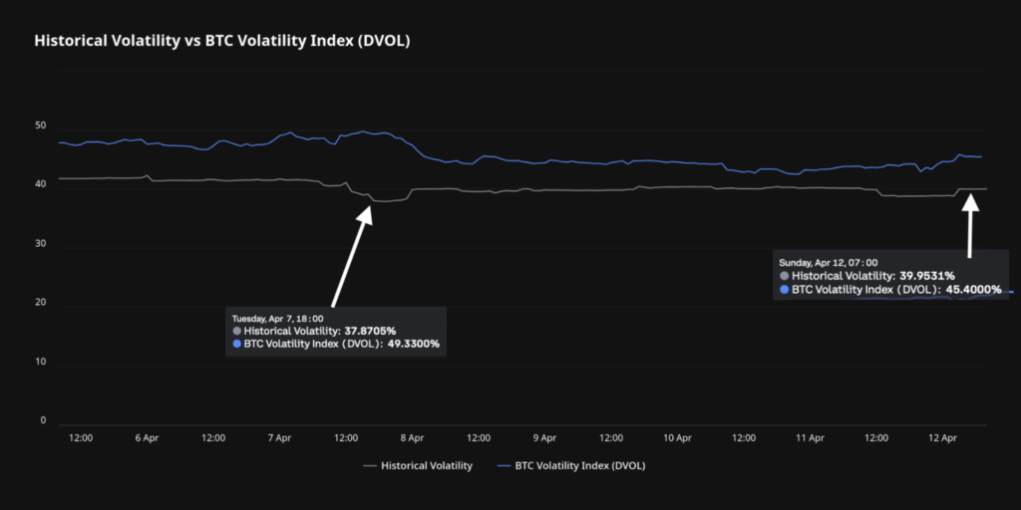1021x510 pixels.
Task: Click the 10 Apr x-axis label
Action: pyautogui.click(x=677, y=437)
